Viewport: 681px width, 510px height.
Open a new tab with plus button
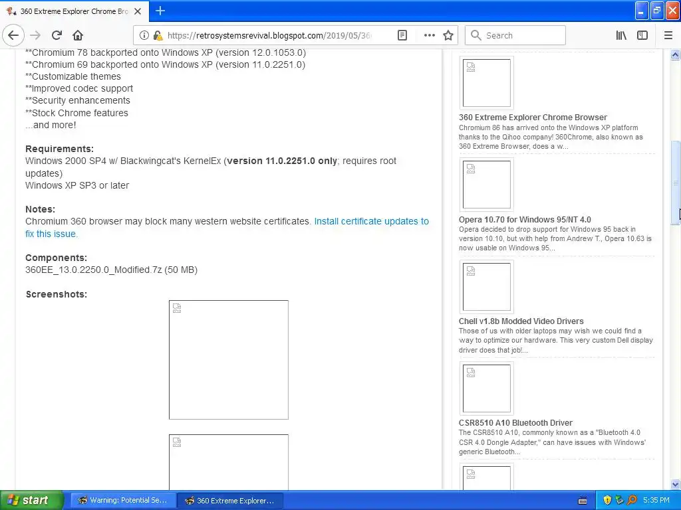pos(160,11)
